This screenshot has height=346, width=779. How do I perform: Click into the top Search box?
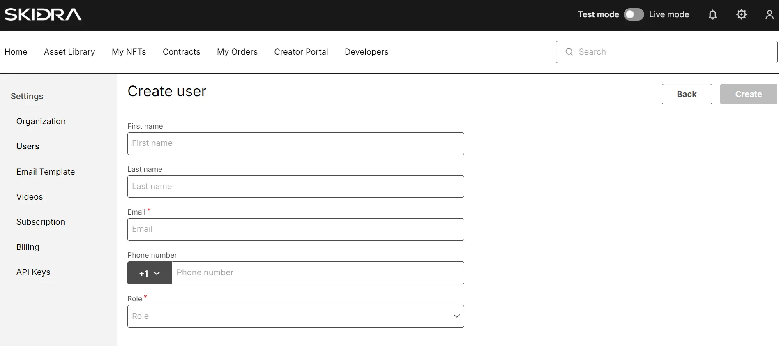[x=666, y=52]
